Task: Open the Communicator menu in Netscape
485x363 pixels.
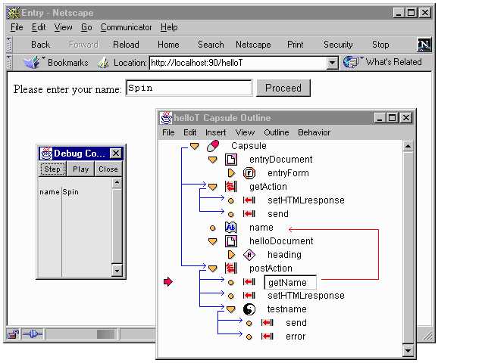Action: pyautogui.click(x=127, y=27)
